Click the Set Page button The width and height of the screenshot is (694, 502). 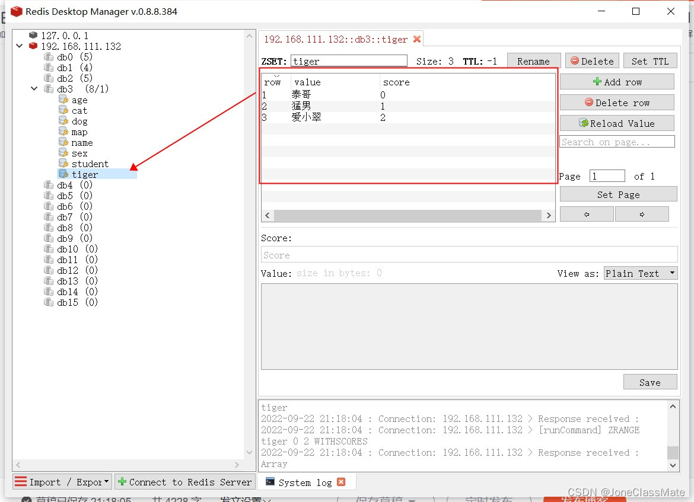pos(618,194)
